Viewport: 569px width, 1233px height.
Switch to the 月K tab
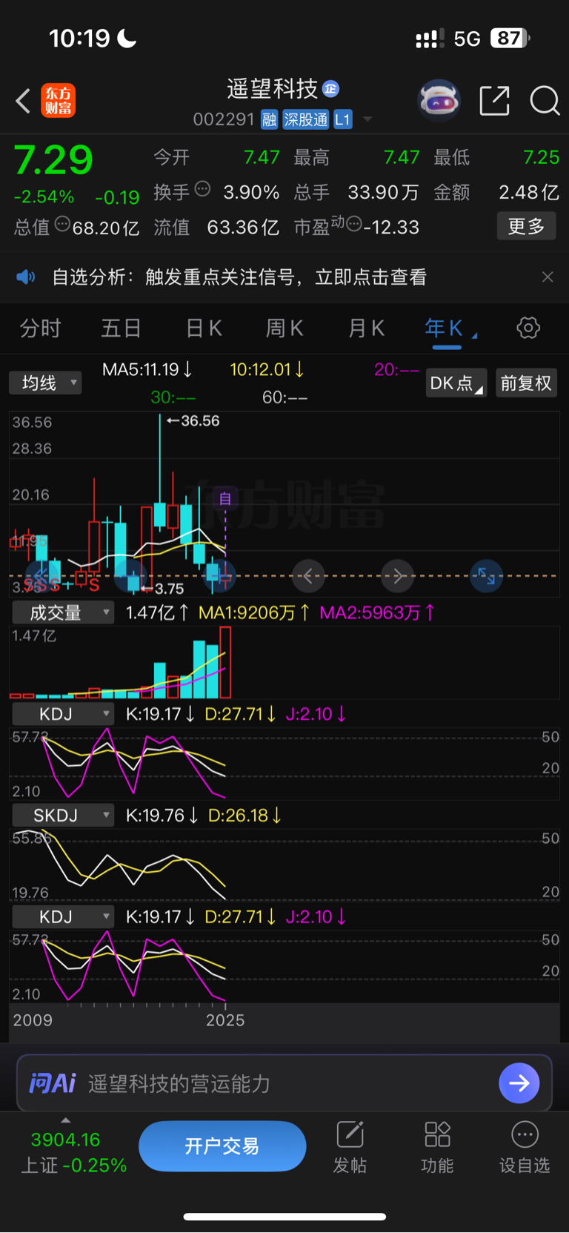pyautogui.click(x=366, y=328)
